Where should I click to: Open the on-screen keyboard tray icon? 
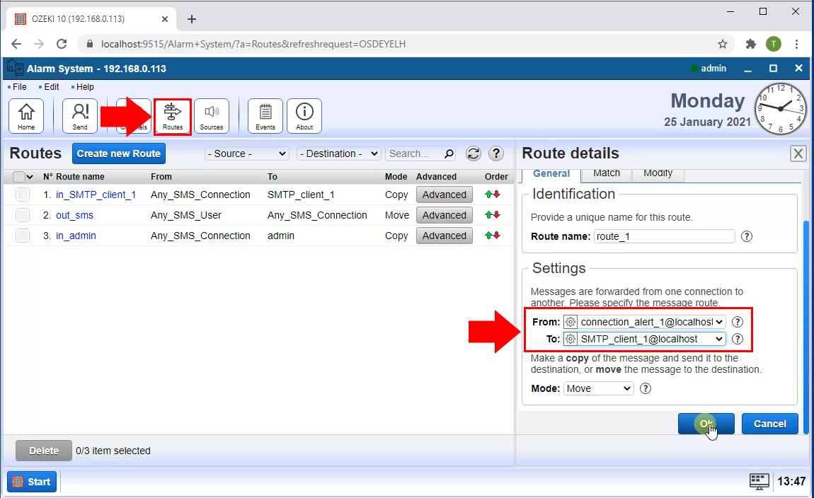pos(759,482)
